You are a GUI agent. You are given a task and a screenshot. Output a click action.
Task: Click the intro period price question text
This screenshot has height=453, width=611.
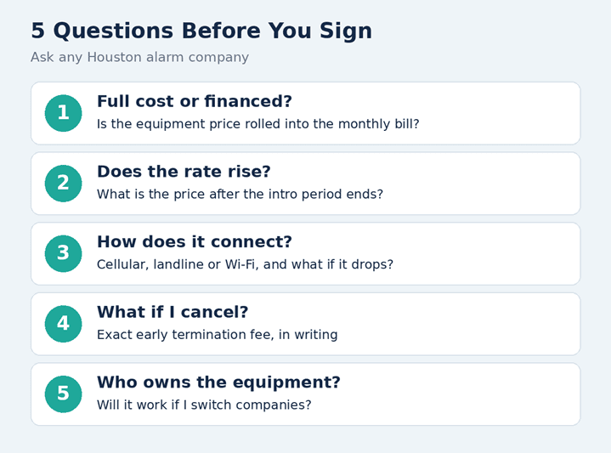[240, 194]
